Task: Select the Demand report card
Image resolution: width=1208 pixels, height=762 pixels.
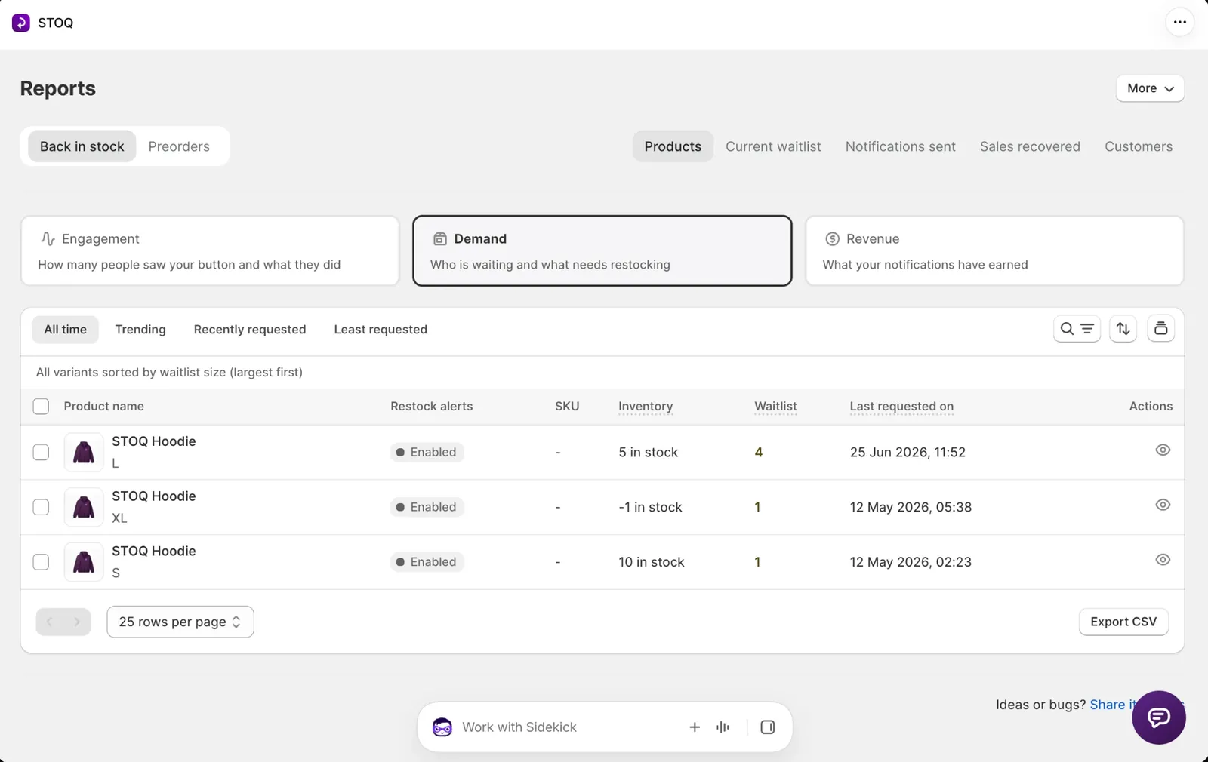Action: [602, 251]
